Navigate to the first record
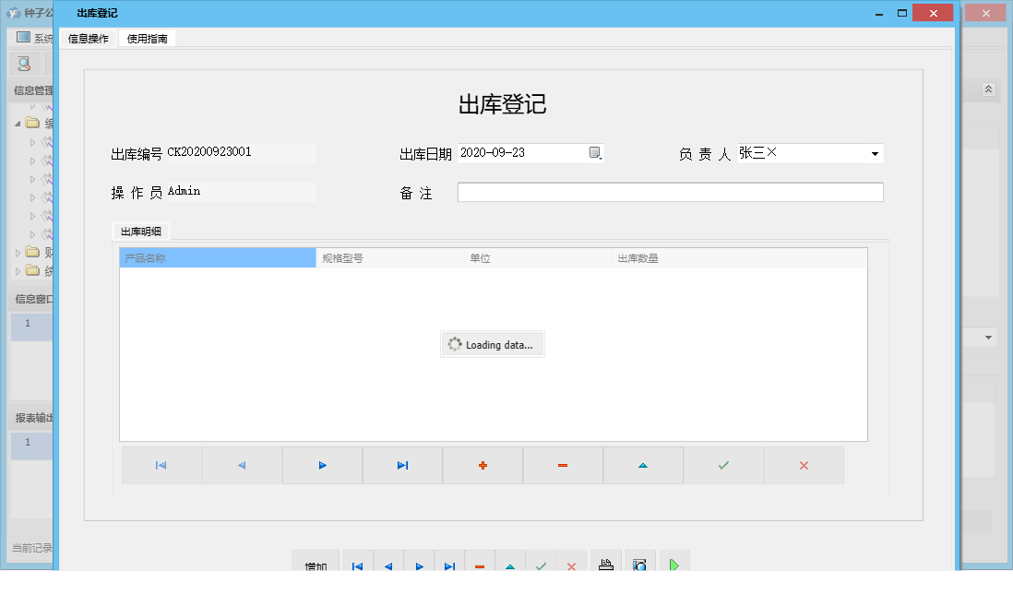This screenshot has width=1013, height=595. coord(161,465)
